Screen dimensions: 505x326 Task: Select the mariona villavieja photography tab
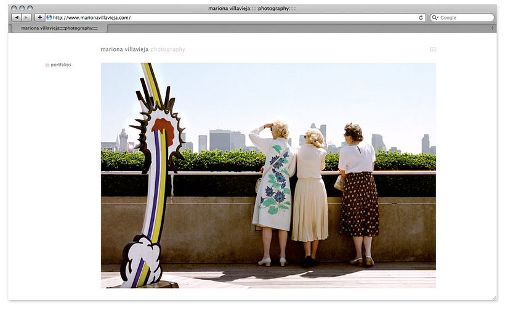click(59, 28)
